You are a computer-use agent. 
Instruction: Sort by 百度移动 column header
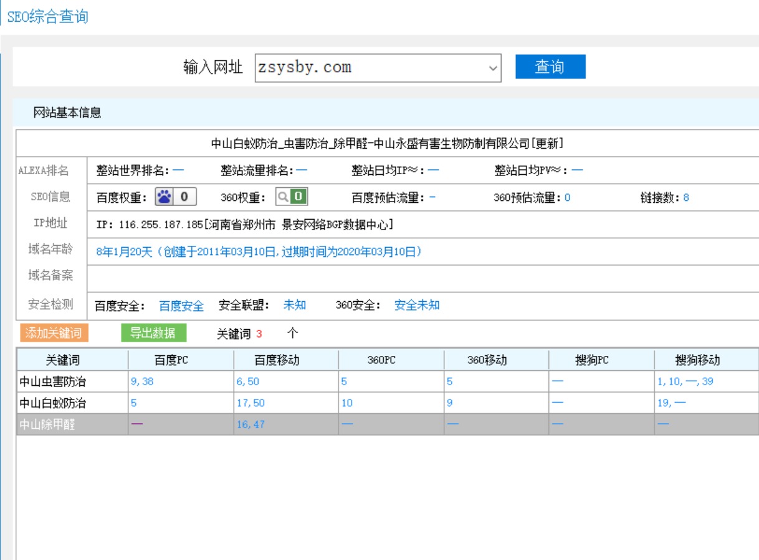point(285,360)
